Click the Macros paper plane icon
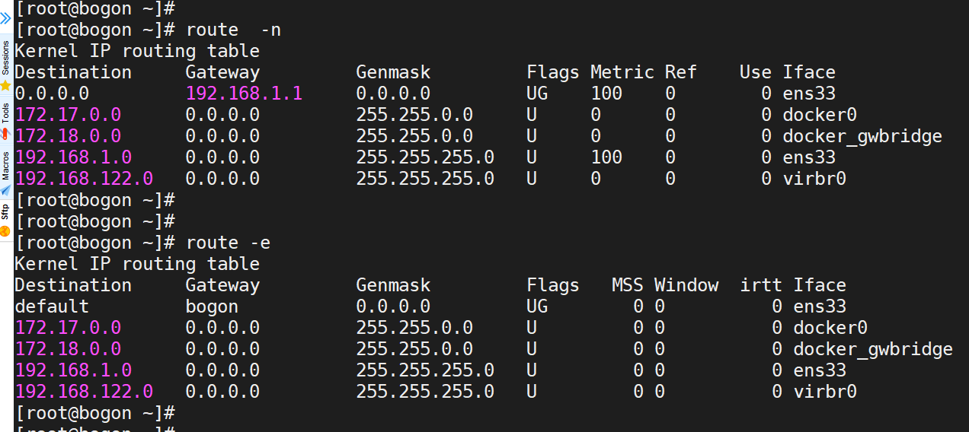The width and height of the screenshot is (969, 432). click(x=5, y=190)
